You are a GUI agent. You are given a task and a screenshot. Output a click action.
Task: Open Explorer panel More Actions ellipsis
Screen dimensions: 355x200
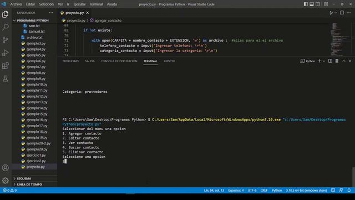[x=51, y=13]
